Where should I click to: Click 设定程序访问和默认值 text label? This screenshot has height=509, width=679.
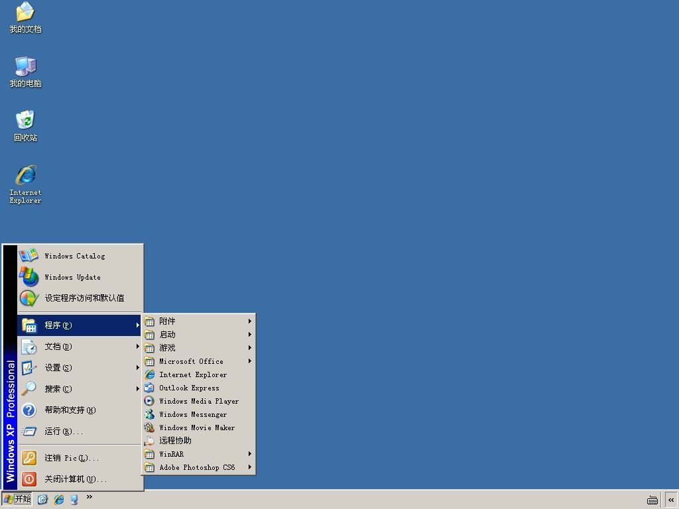pyautogui.click(x=84, y=298)
